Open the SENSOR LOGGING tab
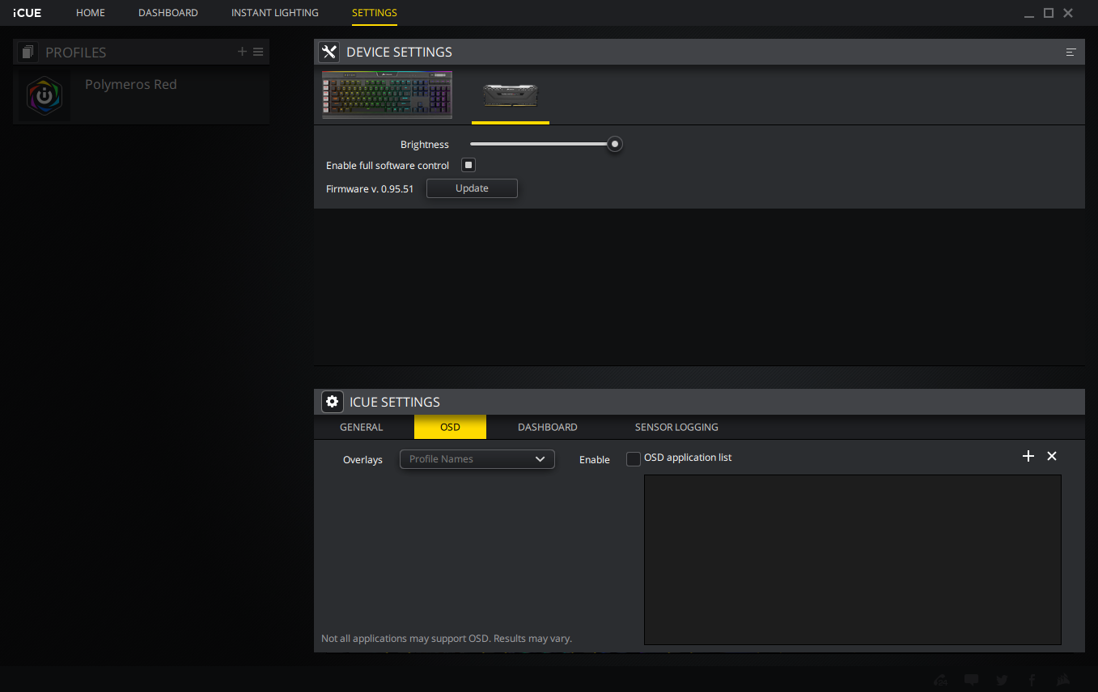1098x692 pixels. pyautogui.click(x=676, y=427)
